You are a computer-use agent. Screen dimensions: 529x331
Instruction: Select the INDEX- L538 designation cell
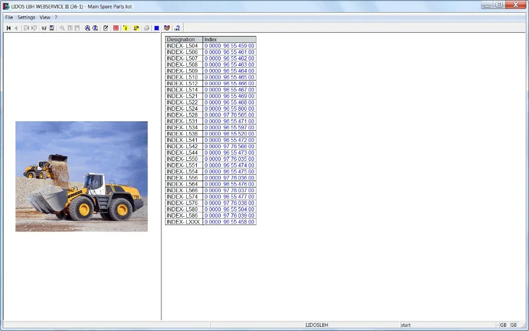tap(184, 134)
